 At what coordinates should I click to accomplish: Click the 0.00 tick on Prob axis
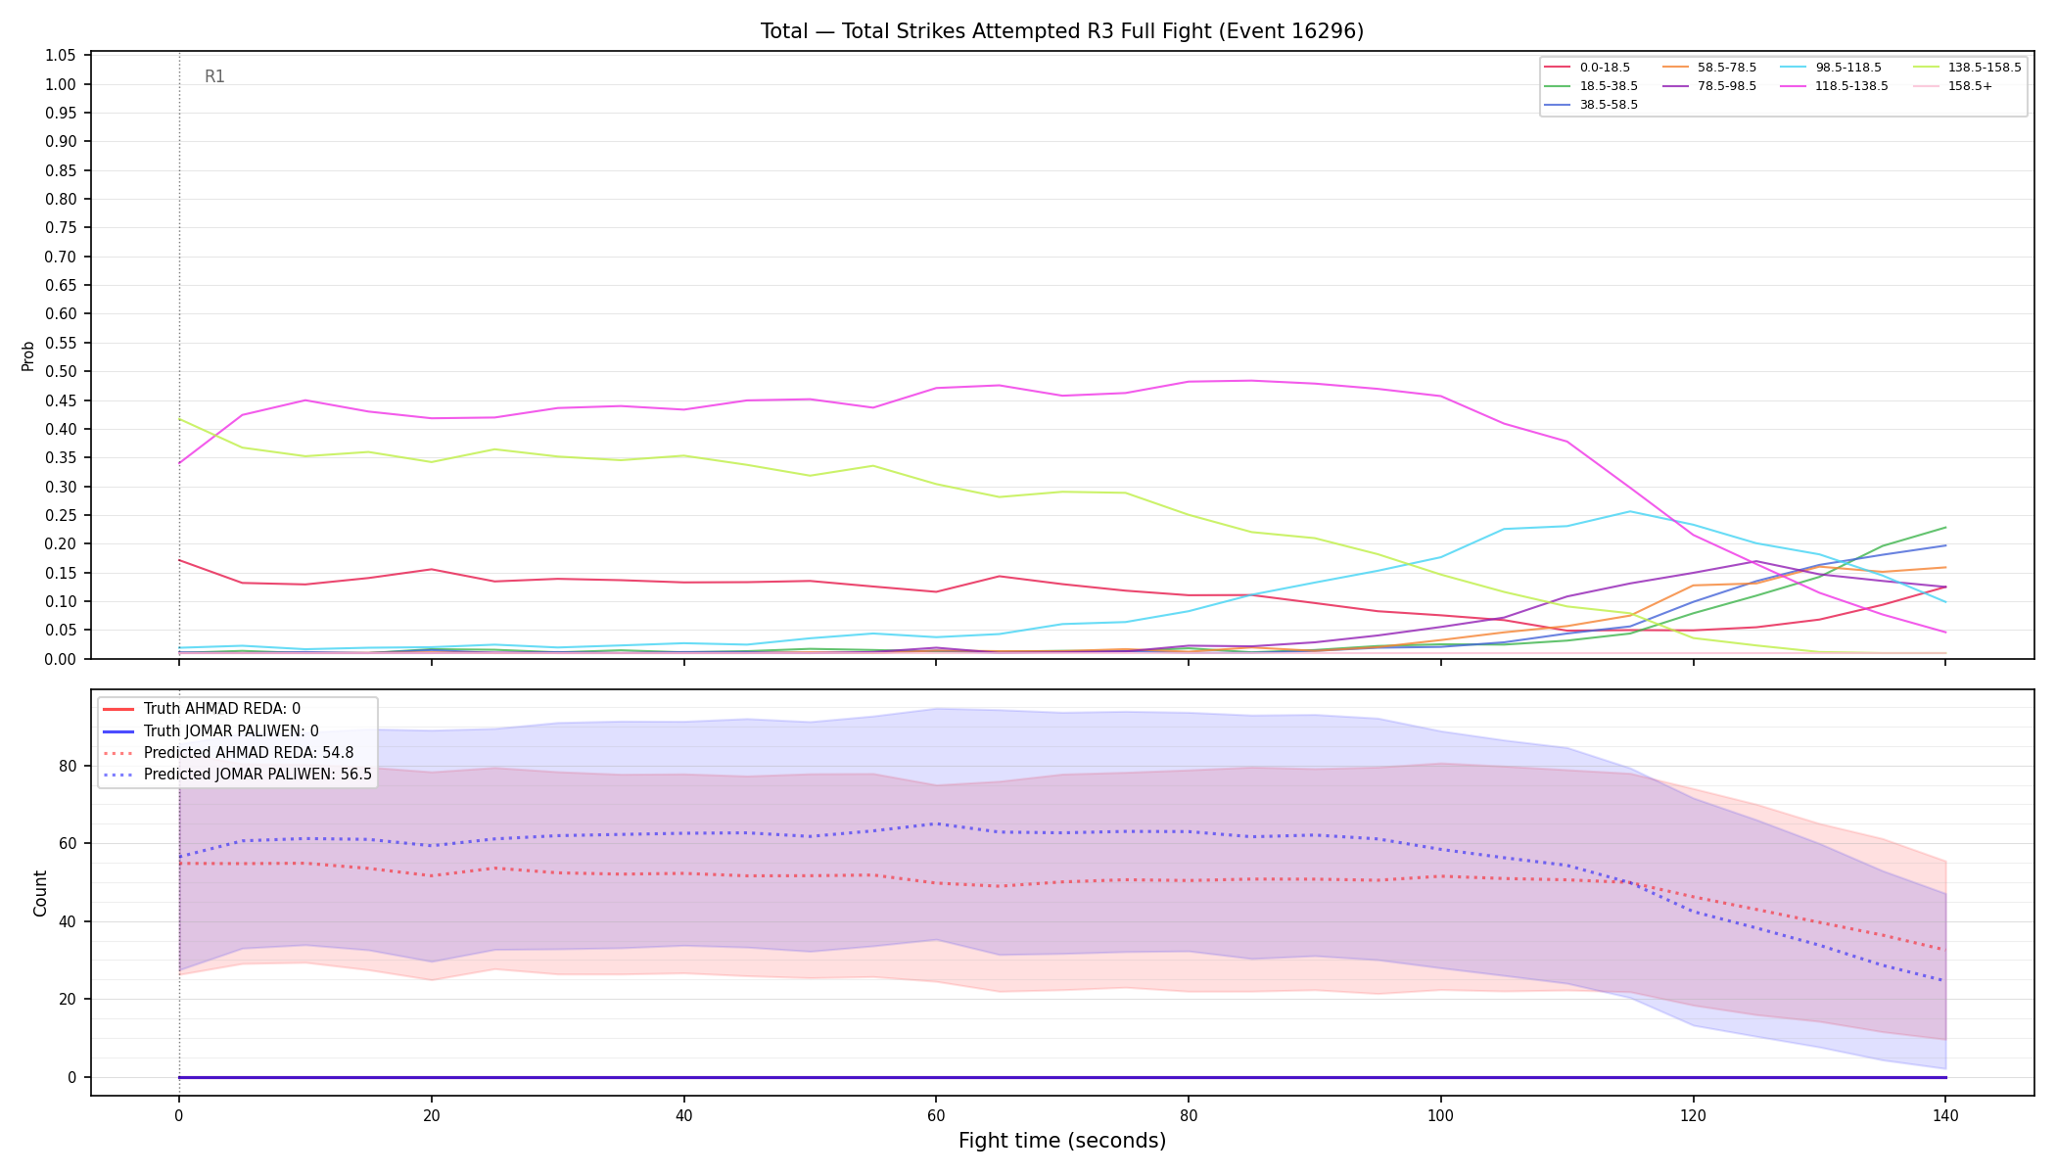[x=61, y=659]
